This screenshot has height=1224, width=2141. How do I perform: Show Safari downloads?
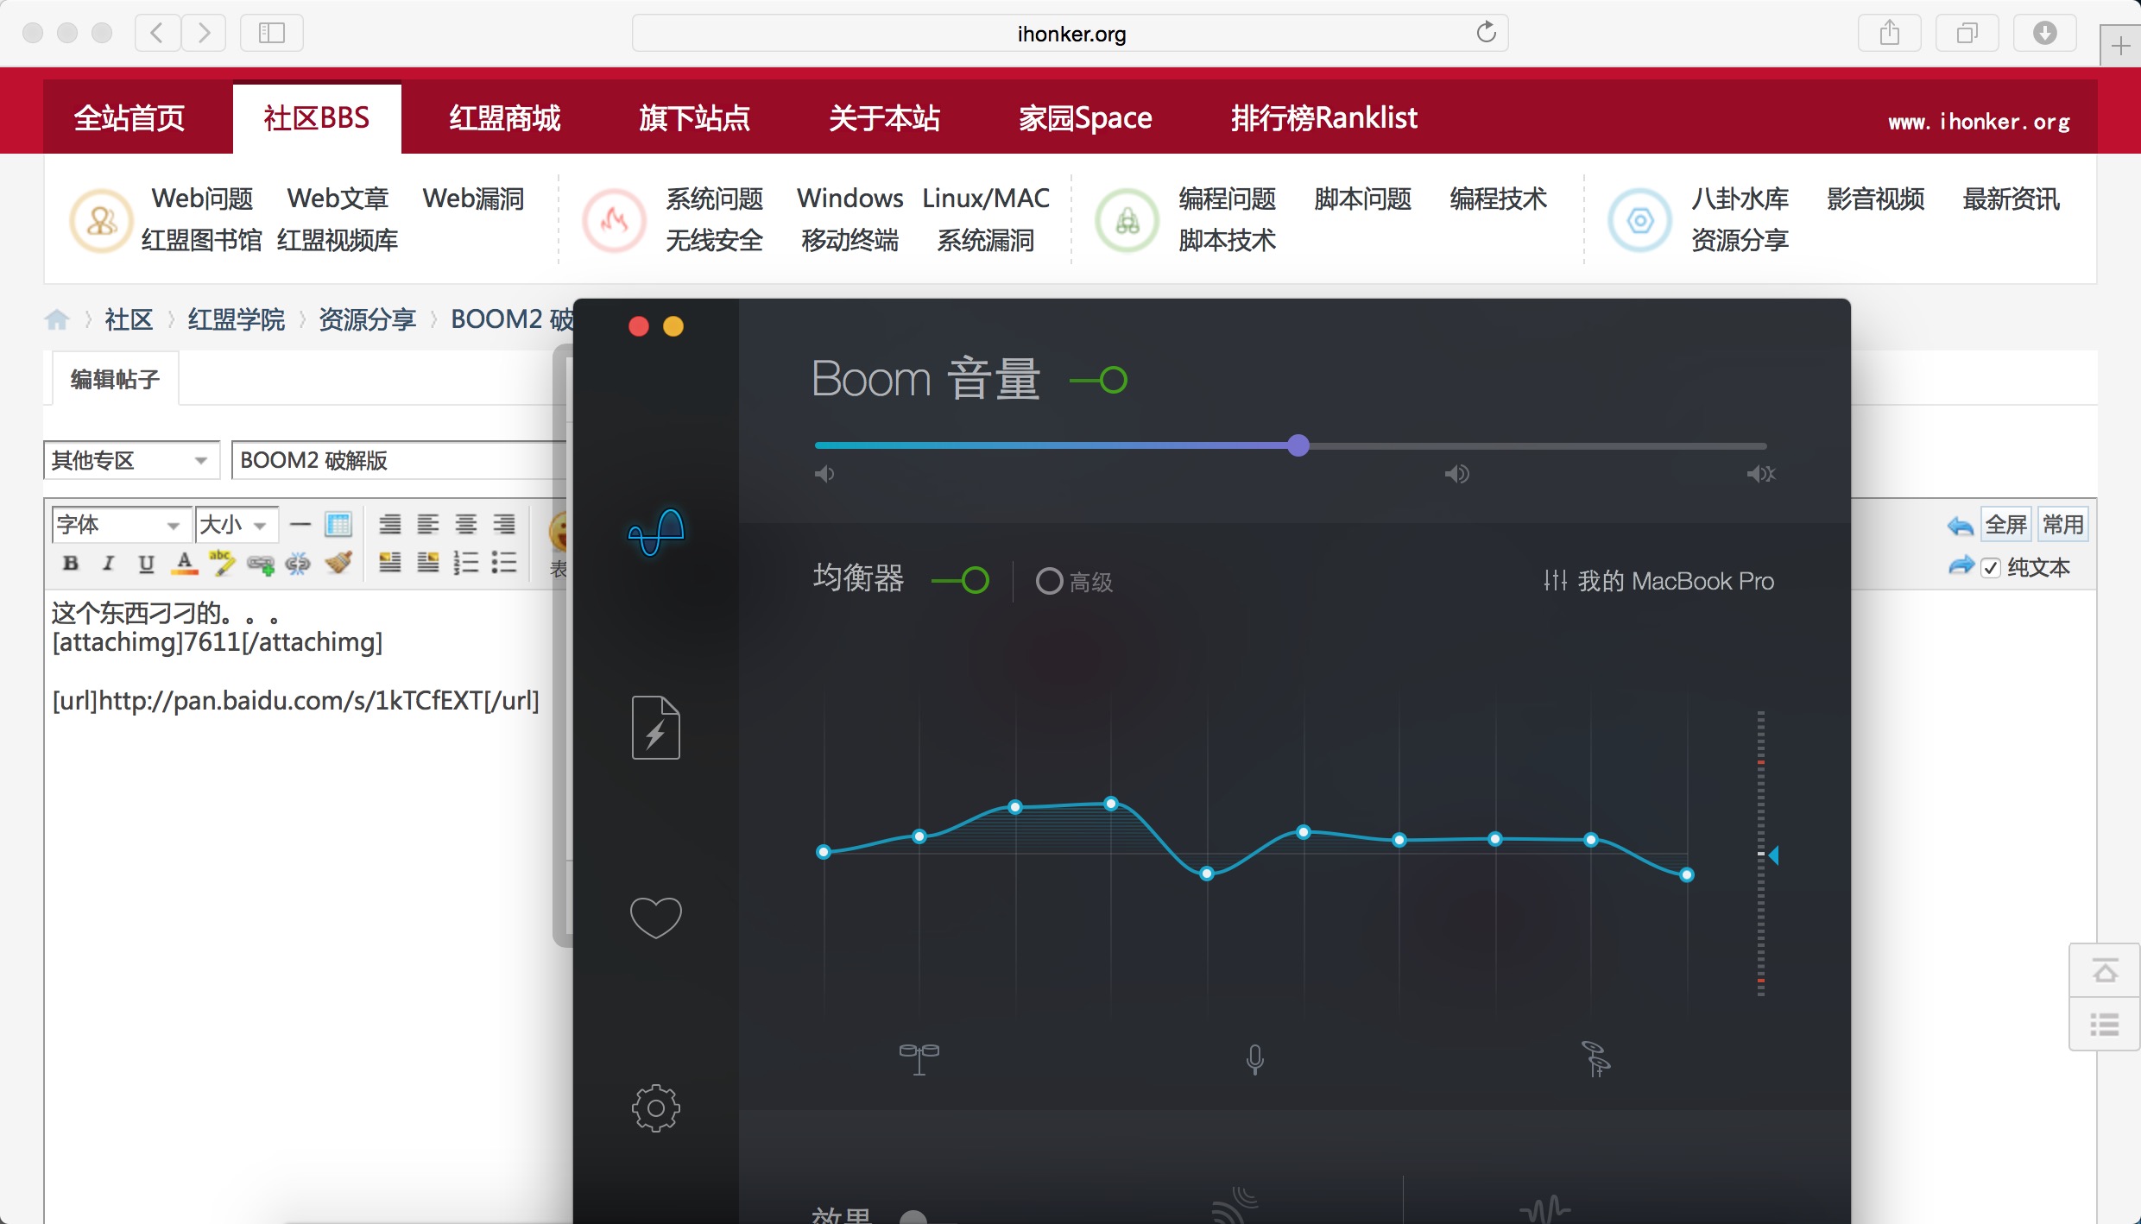2044,33
